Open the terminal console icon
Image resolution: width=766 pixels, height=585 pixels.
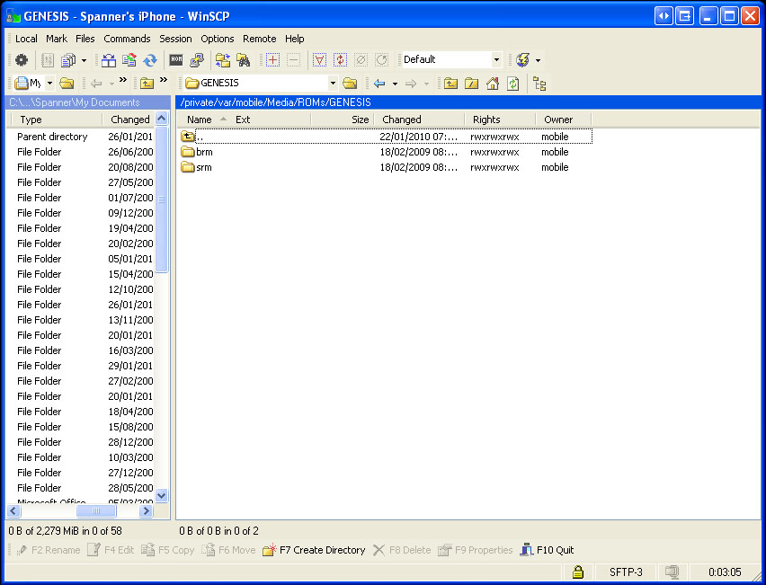click(x=176, y=59)
